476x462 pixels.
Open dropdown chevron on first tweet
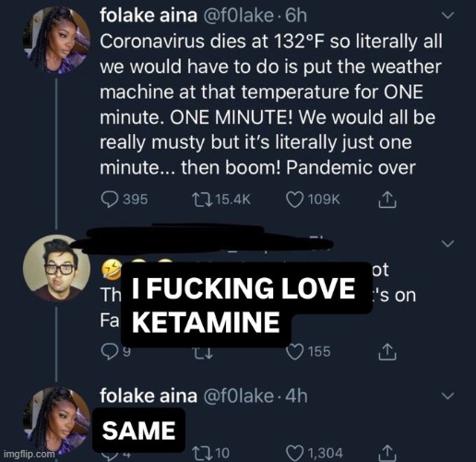coord(447,15)
